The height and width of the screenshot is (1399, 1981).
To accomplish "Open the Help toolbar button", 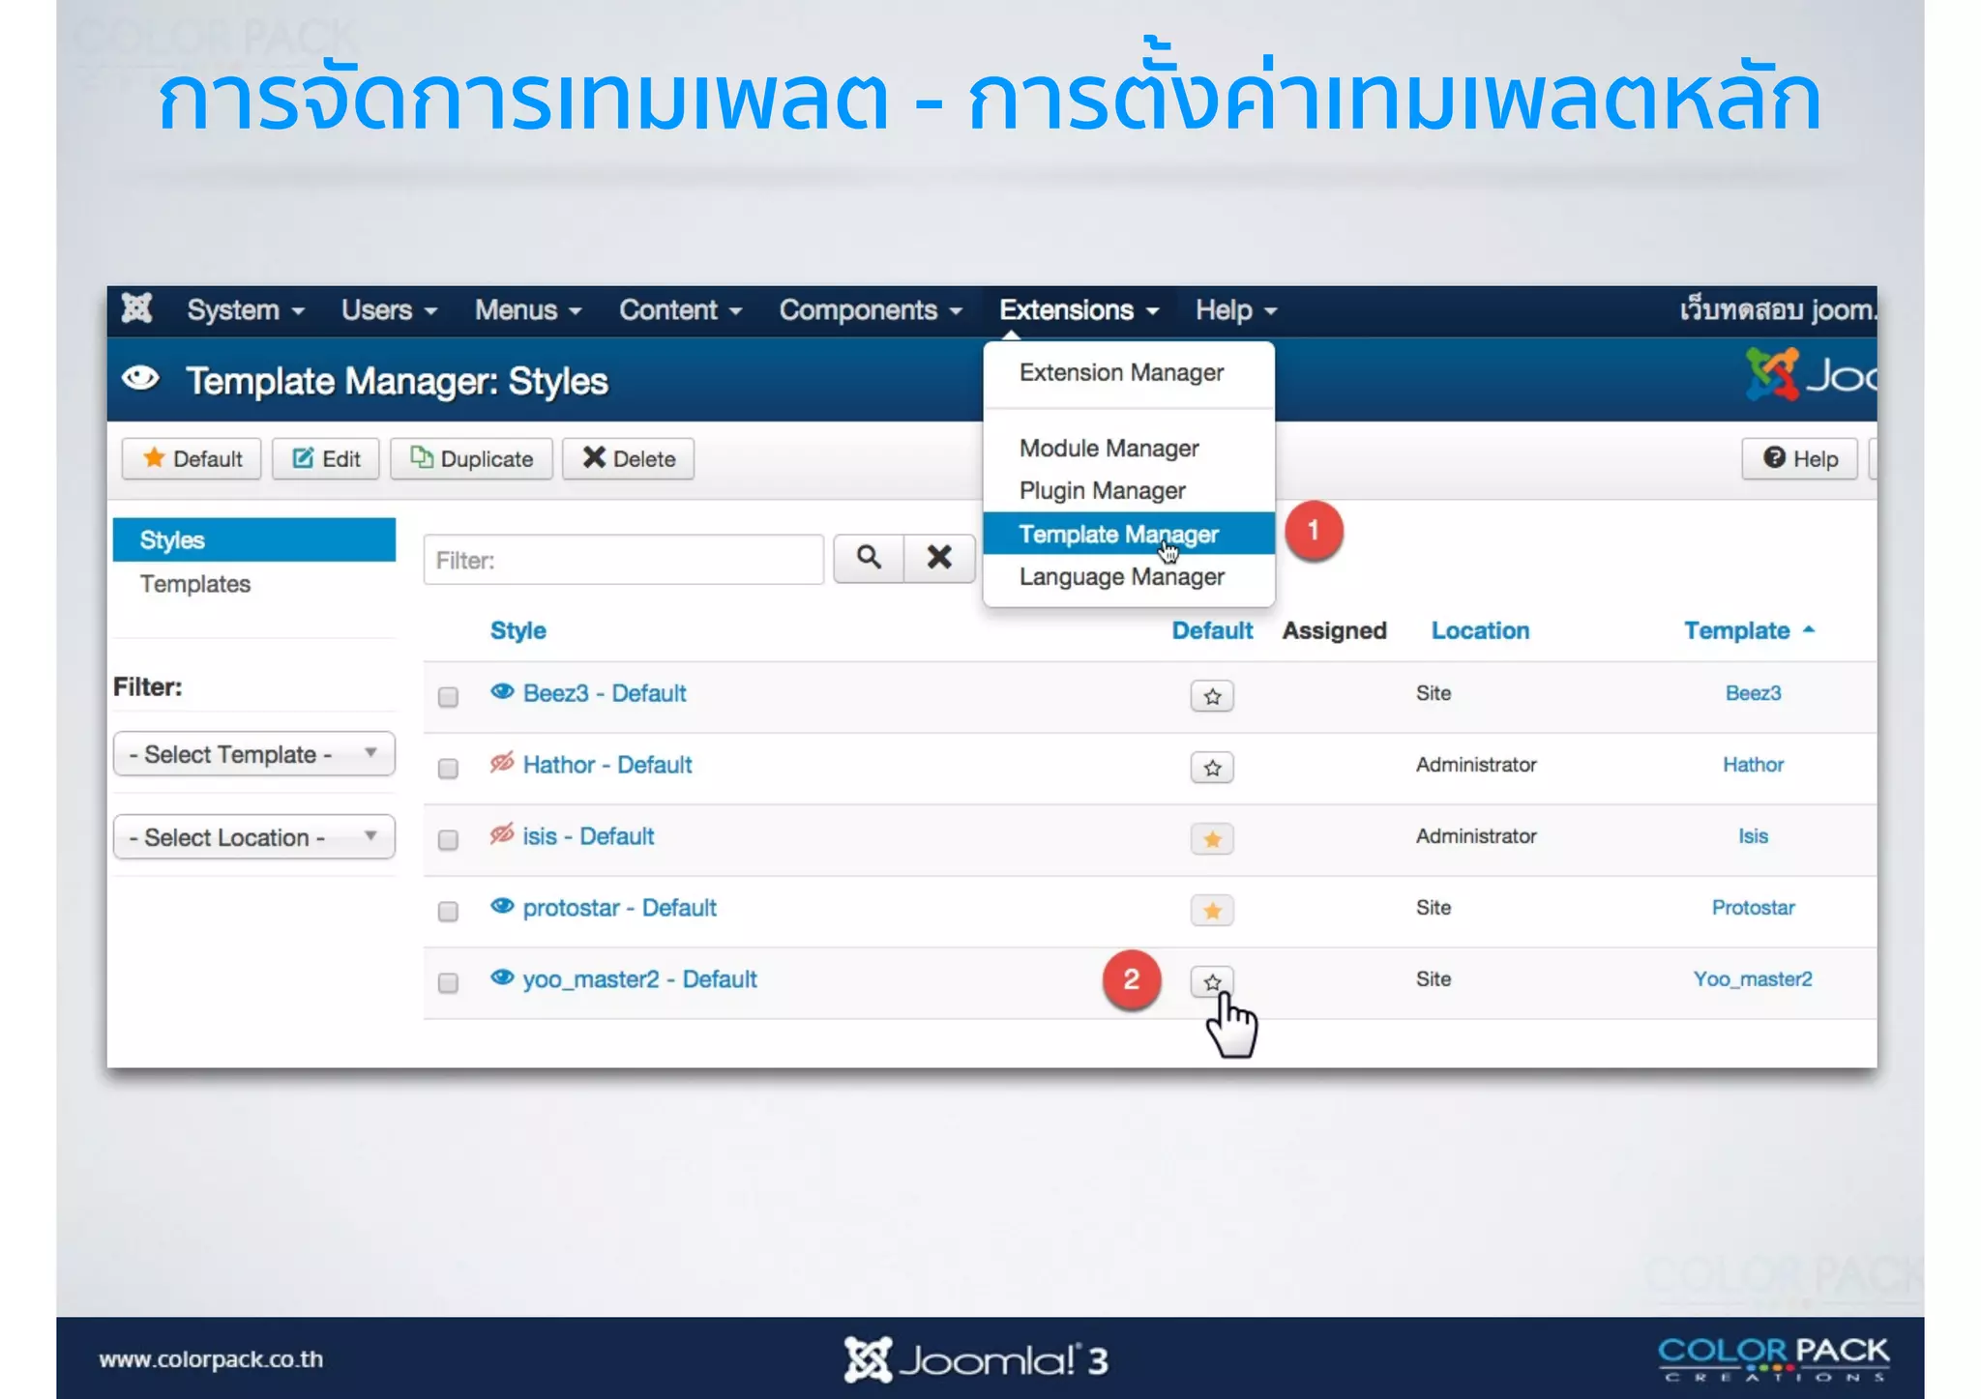I will tap(1799, 459).
